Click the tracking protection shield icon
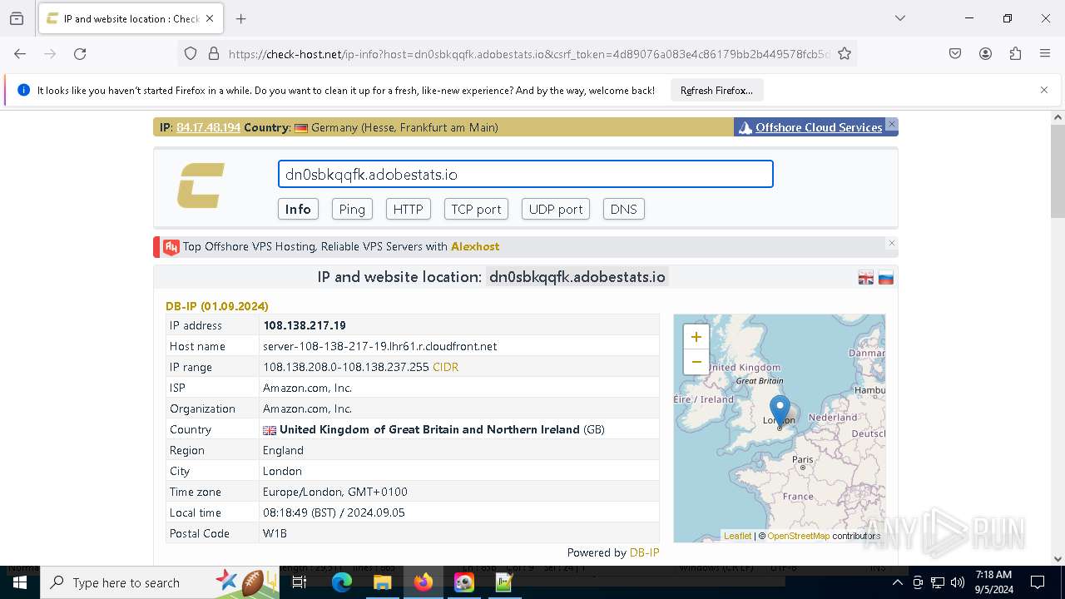 [x=191, y=53]
